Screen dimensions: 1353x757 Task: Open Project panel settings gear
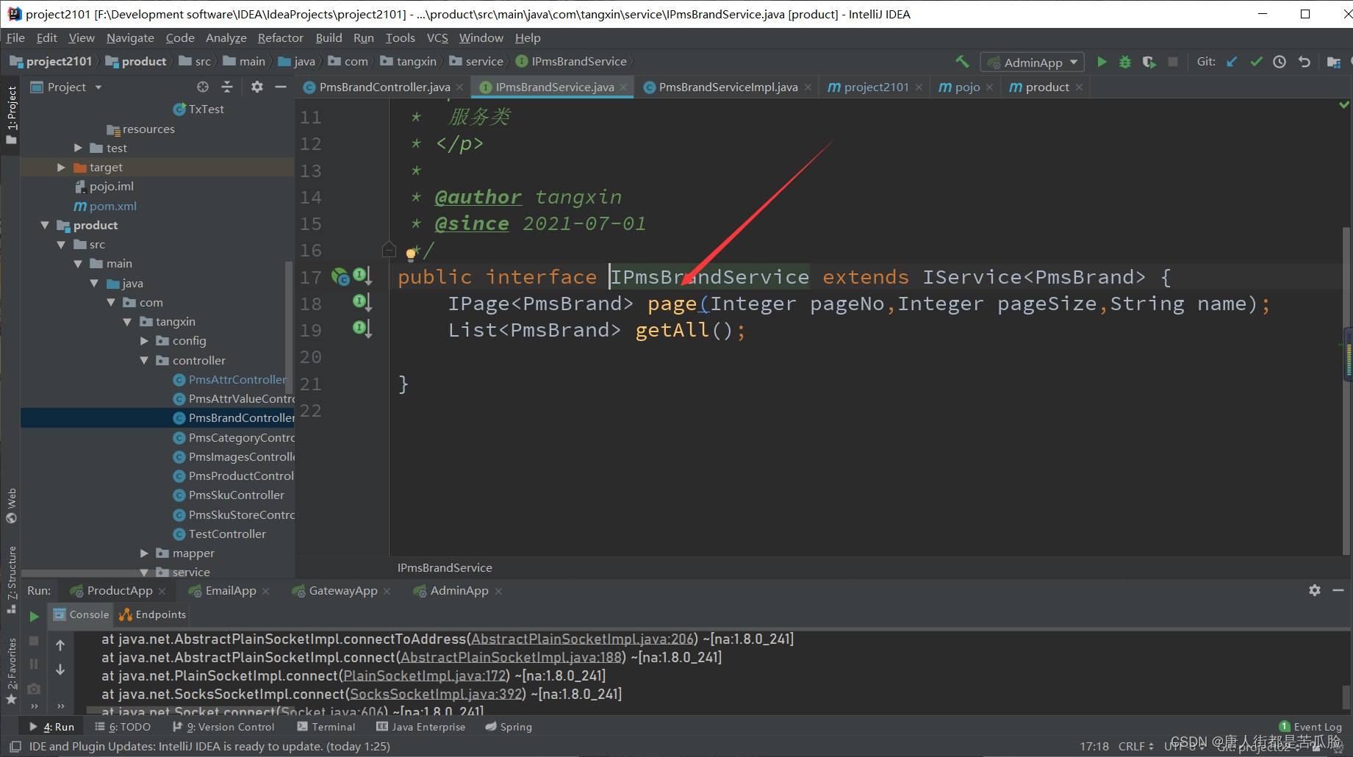256,87
